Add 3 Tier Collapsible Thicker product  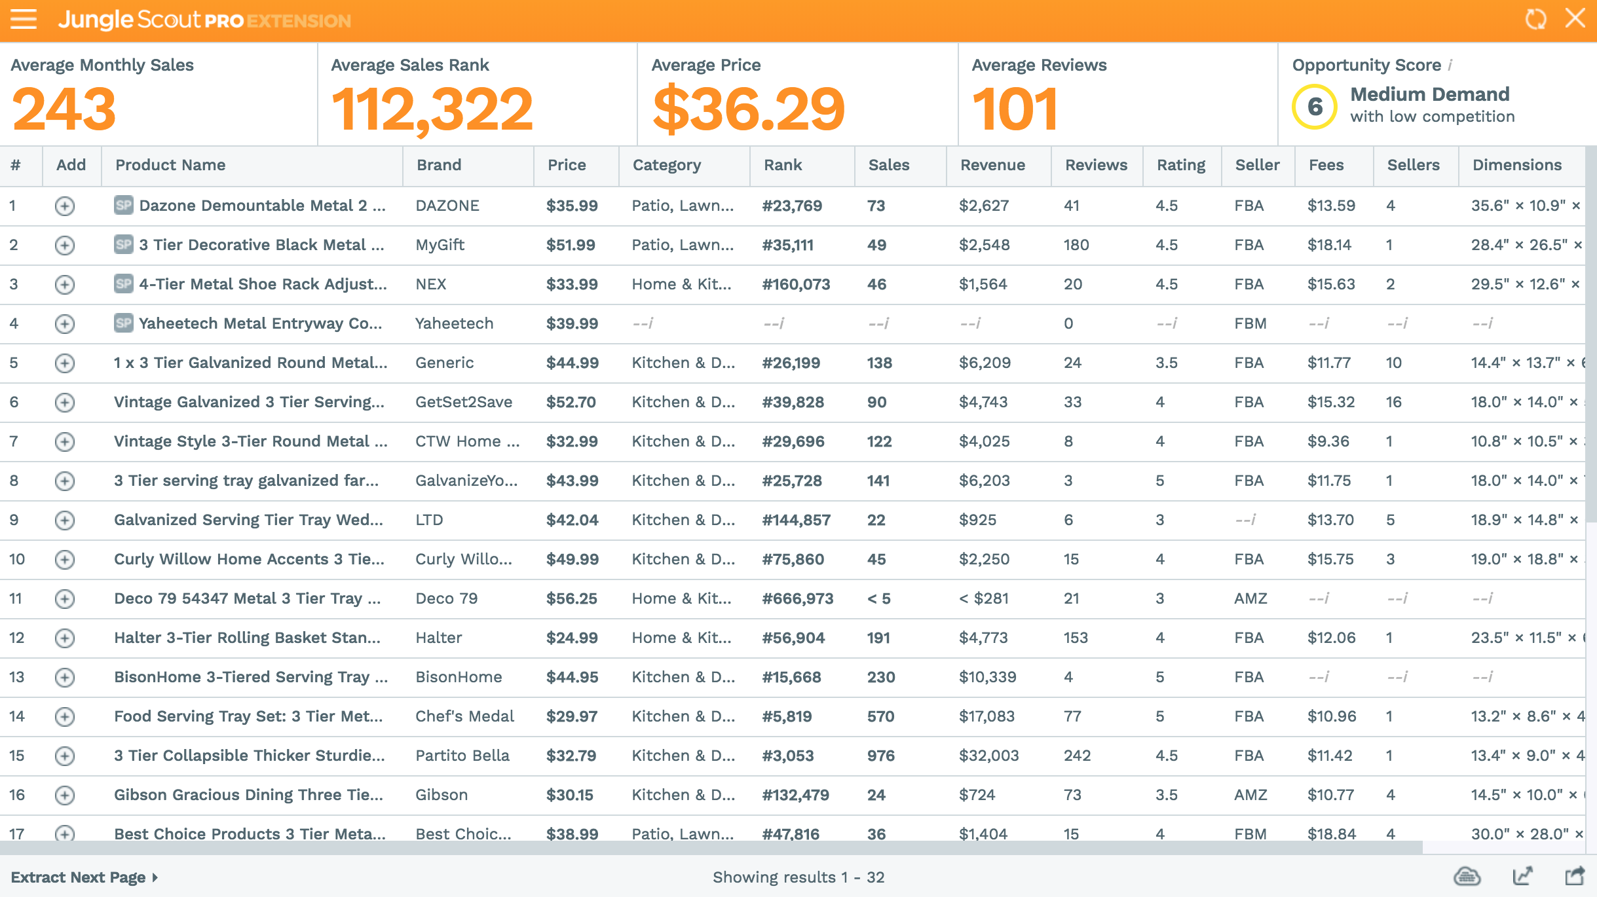point(64,756)
